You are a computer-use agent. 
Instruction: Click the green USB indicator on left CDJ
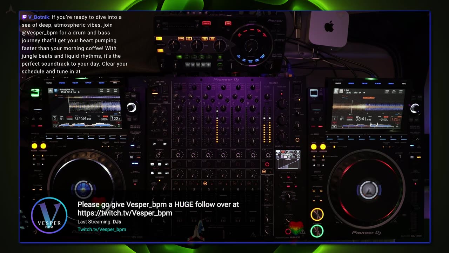[35, 93]
